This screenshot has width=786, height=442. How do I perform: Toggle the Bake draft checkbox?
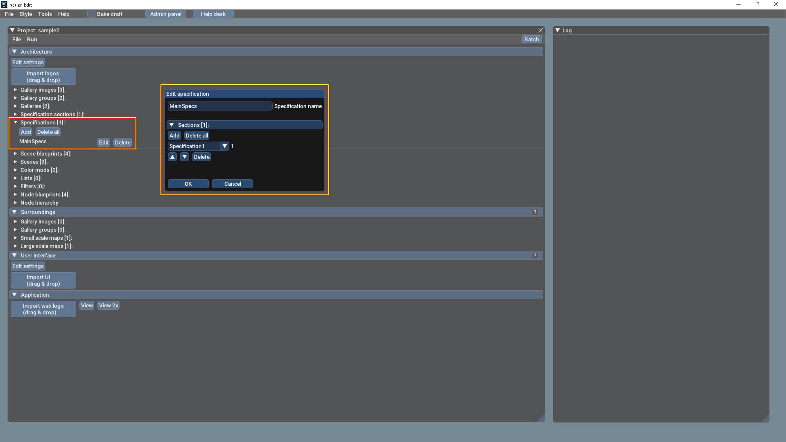click(x=91, y=14)
